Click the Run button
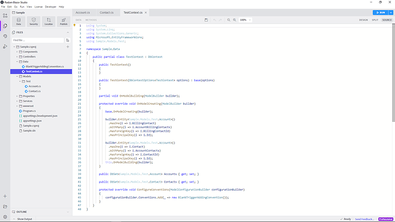The image size is (395, 222). [380, 13]
